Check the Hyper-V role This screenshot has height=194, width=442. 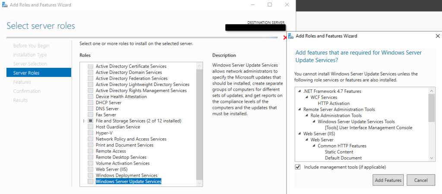coord(90,133)
